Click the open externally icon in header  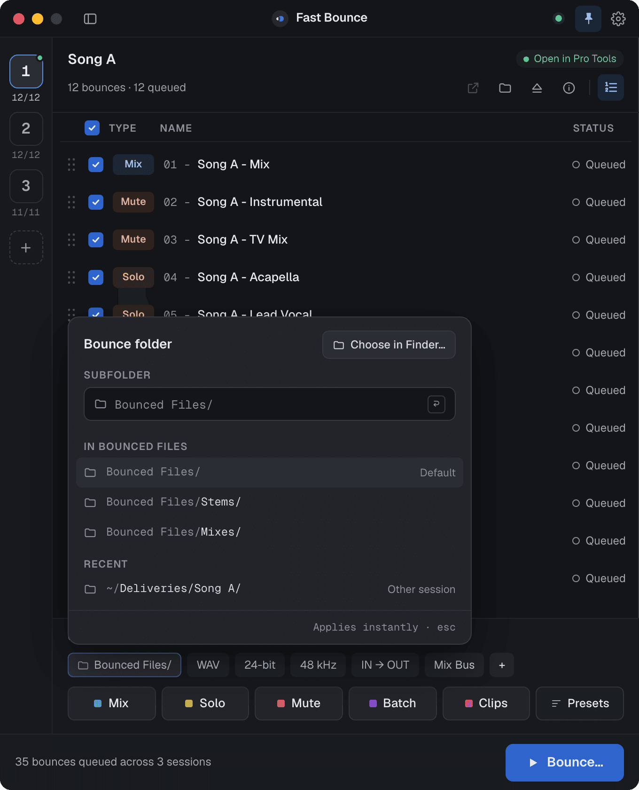(473, 88)
